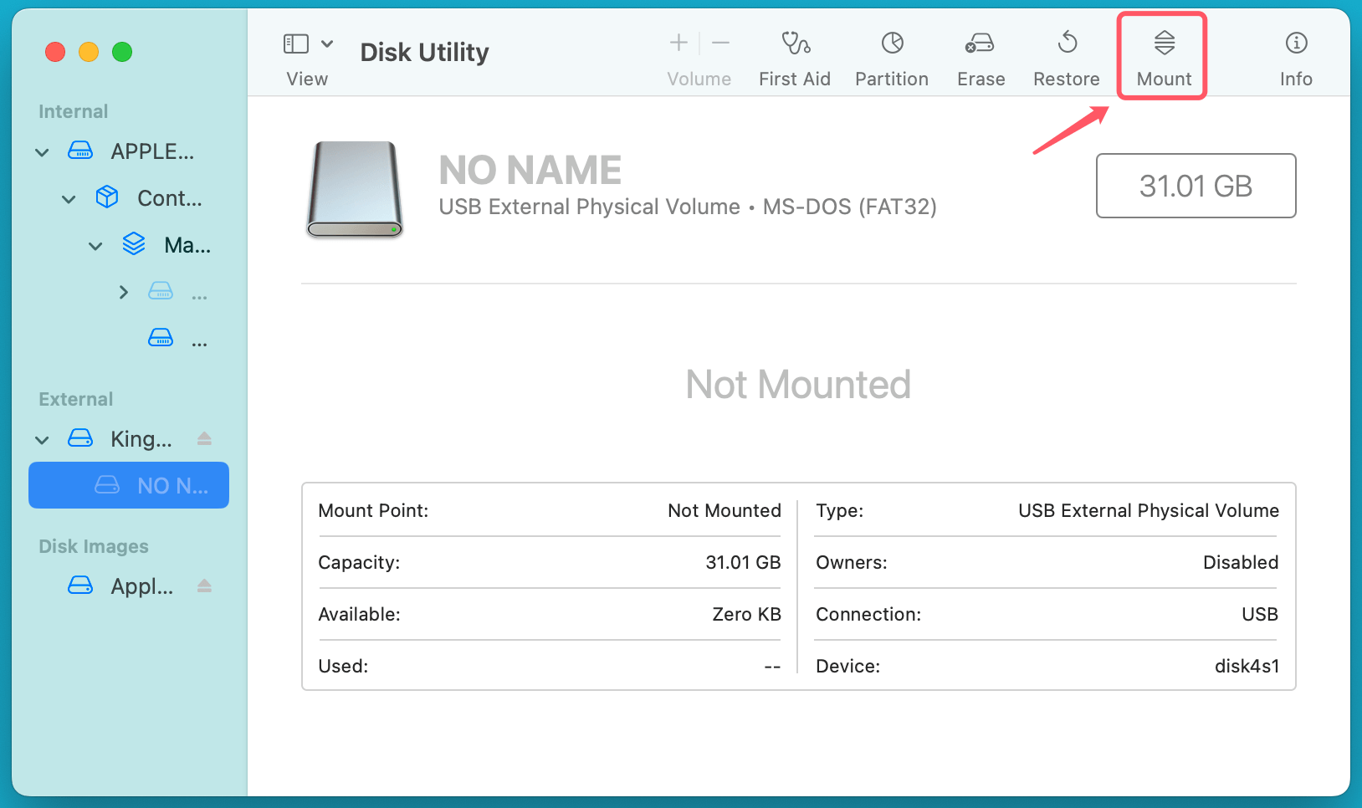Click the Remove Volume minus icon
Image resolution: width=1362 pixels, height=808 pixels.
pos(721,43)
